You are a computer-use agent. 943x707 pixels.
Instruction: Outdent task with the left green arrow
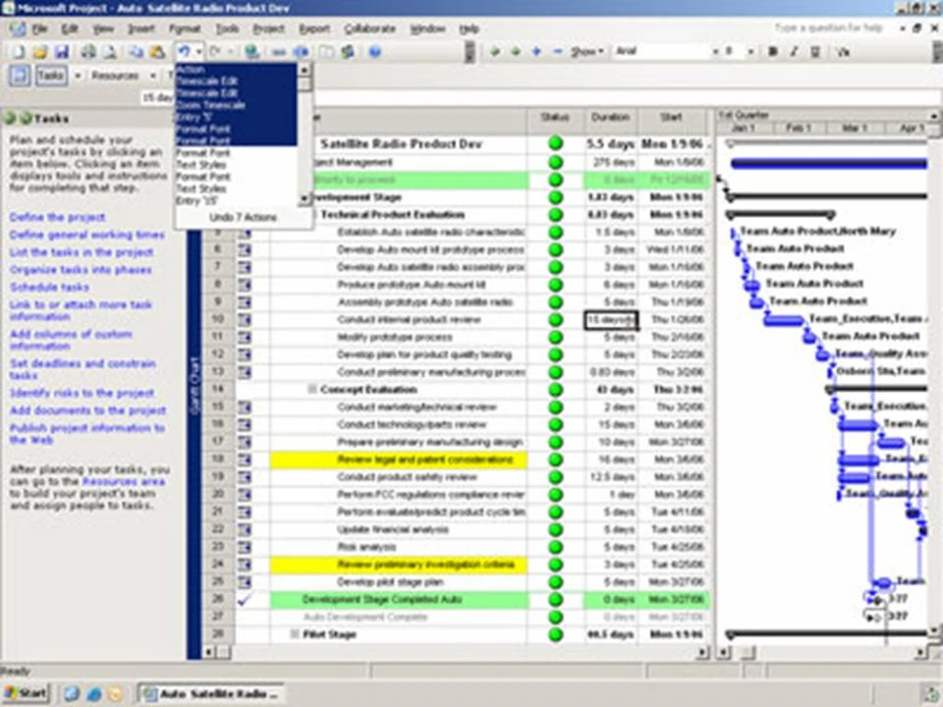click(x=495, y=52)
